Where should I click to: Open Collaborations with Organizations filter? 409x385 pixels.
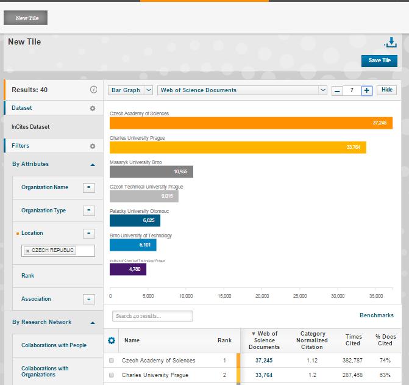[45, 372]
